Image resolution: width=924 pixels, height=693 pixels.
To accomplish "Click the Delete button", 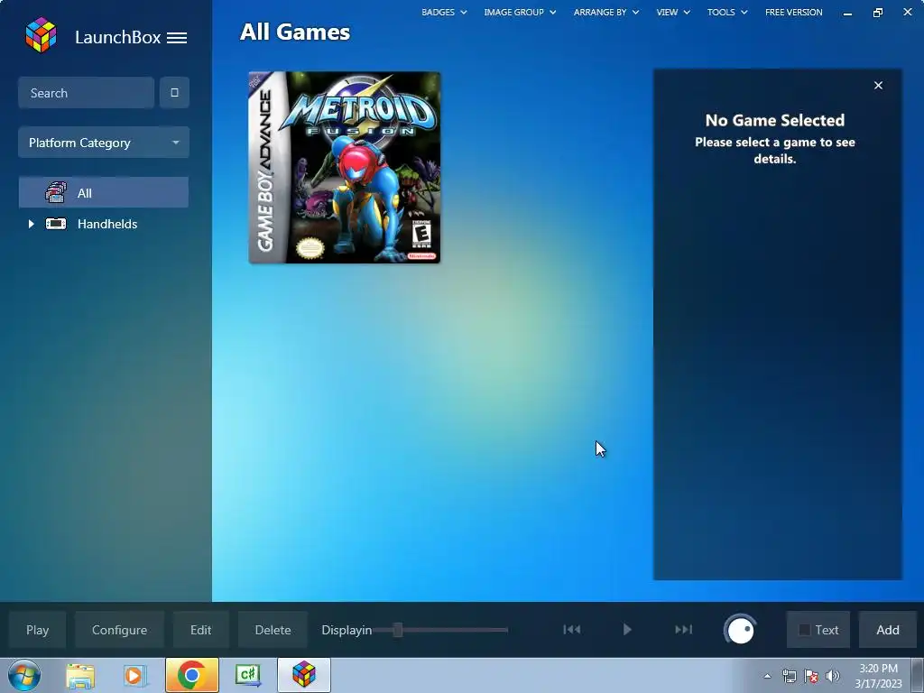I will [273, 630].
